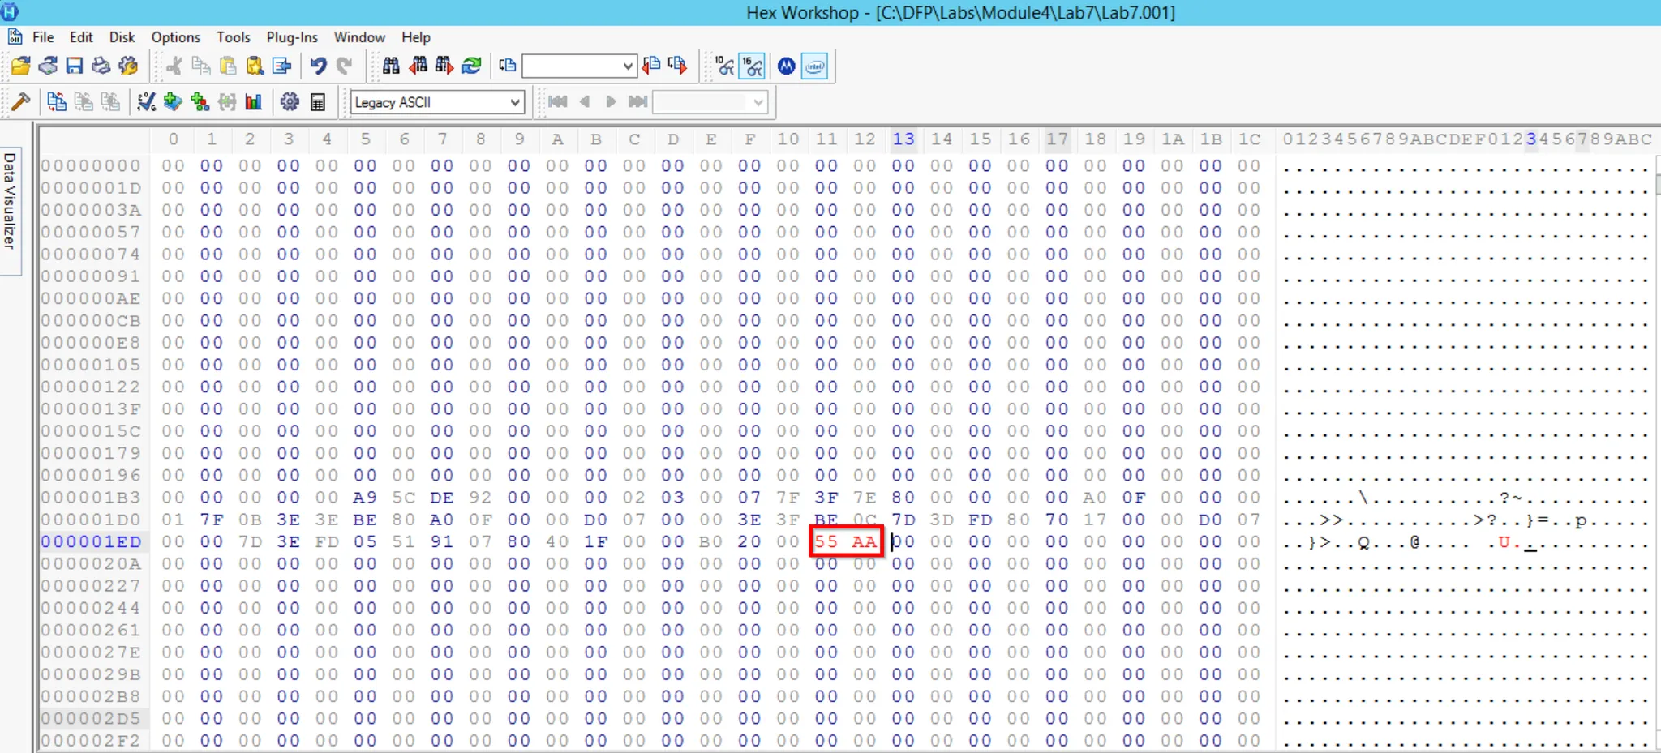Toggle Intel byte order button
Screen dimensions: 1661x753
pyautogui.click(x=814, y=66)
